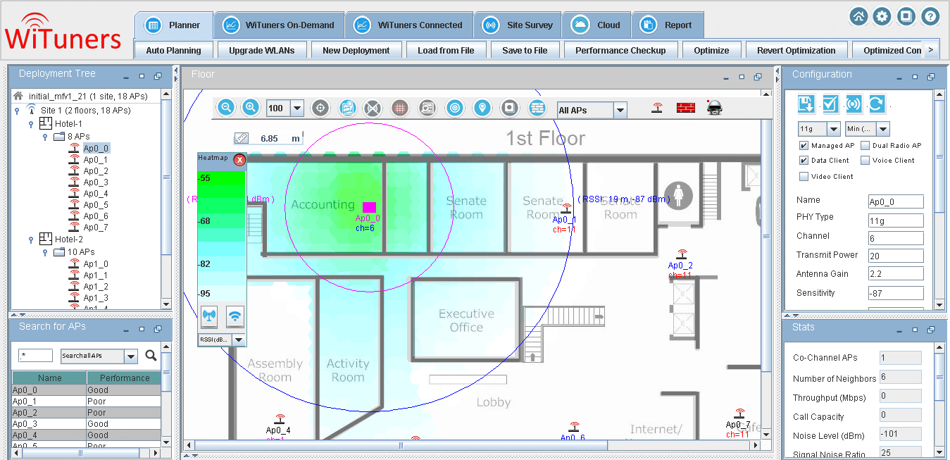Screen dimensions: 950x460
Task: Select the Ap0_1 access point on the floor
Action: pos(565,209)
